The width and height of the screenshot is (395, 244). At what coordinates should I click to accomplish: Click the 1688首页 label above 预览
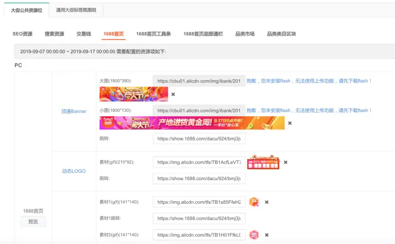(33, 211)
